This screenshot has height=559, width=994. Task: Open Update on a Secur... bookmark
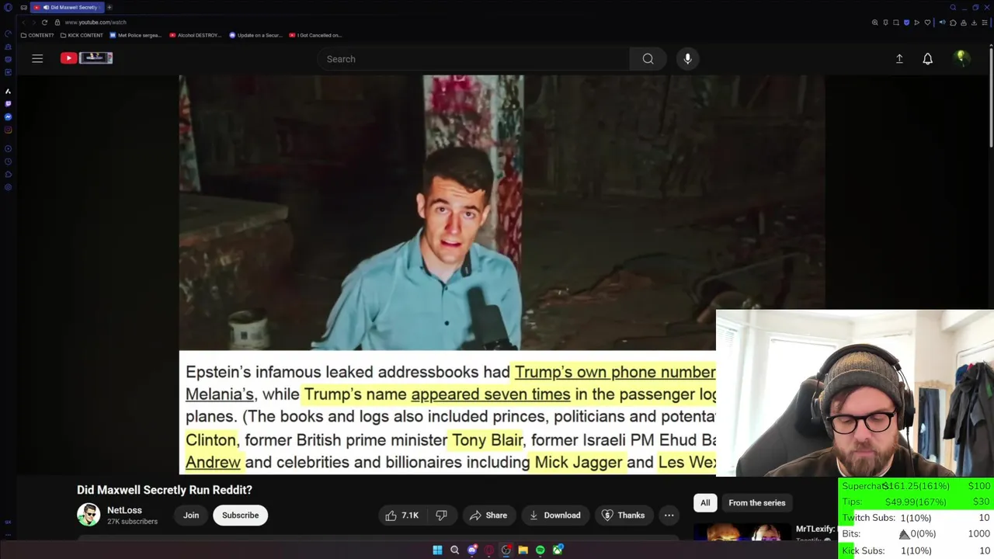click(x=255, y=35)
